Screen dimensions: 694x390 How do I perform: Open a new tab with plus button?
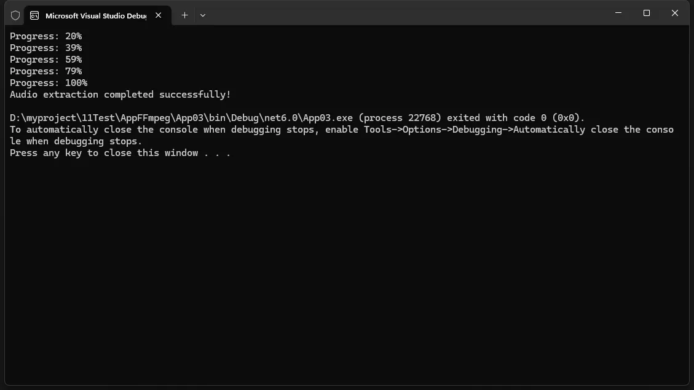(184, 15)
